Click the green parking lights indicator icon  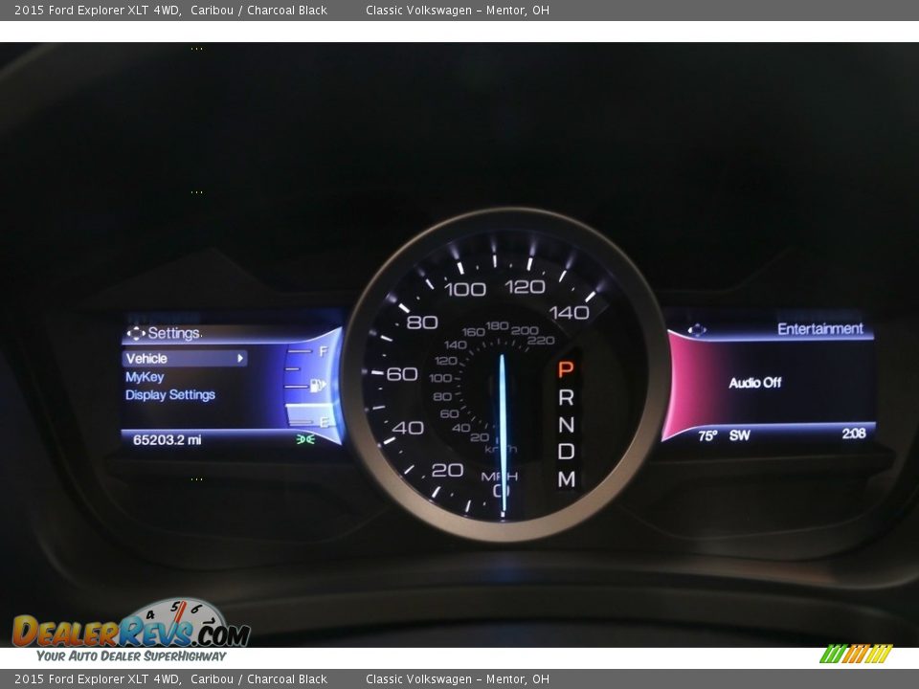pyautogui.click(x=305, y=439)
